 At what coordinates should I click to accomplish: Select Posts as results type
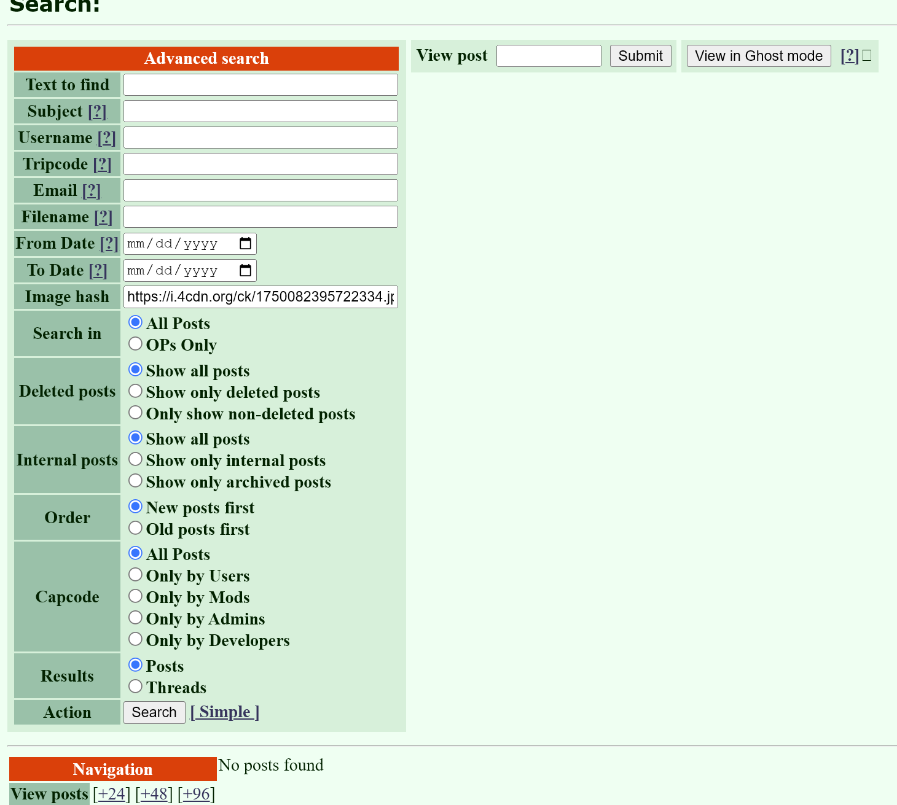[x=135, y=665]
